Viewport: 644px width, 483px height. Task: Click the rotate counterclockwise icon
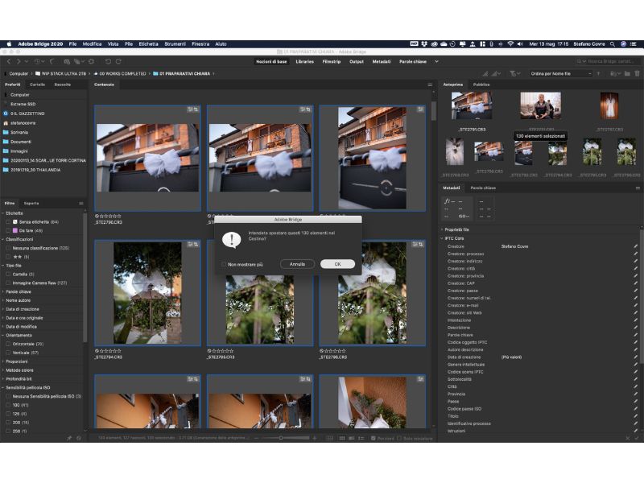[107, 61]
